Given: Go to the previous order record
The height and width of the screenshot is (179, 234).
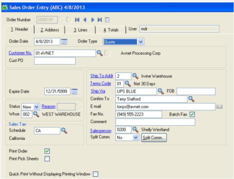Looking at the screenshot, I should pos(85,19).
